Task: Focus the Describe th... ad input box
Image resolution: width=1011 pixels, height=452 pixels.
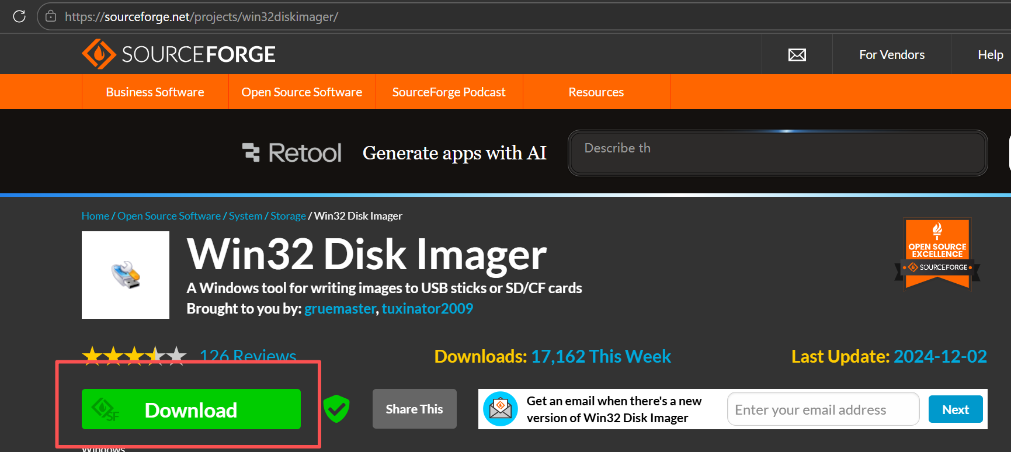Action: (x=777, y=153)
